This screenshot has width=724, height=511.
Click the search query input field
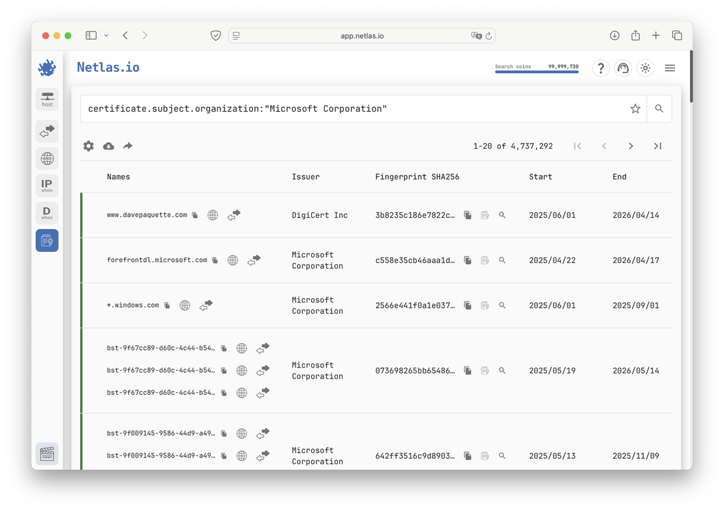[352, 109]
